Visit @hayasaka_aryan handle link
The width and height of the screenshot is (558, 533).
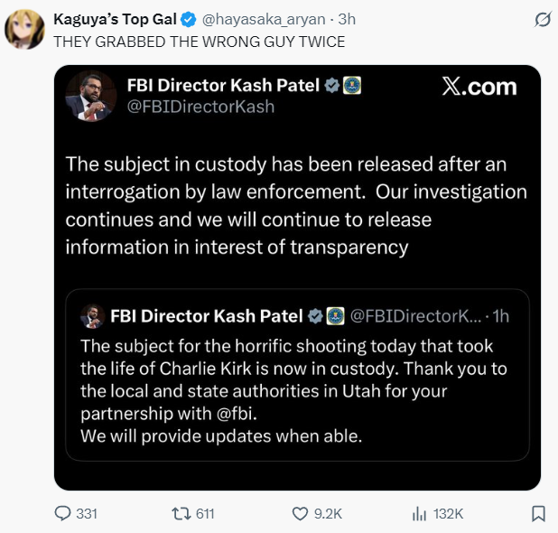coord(264,19)
